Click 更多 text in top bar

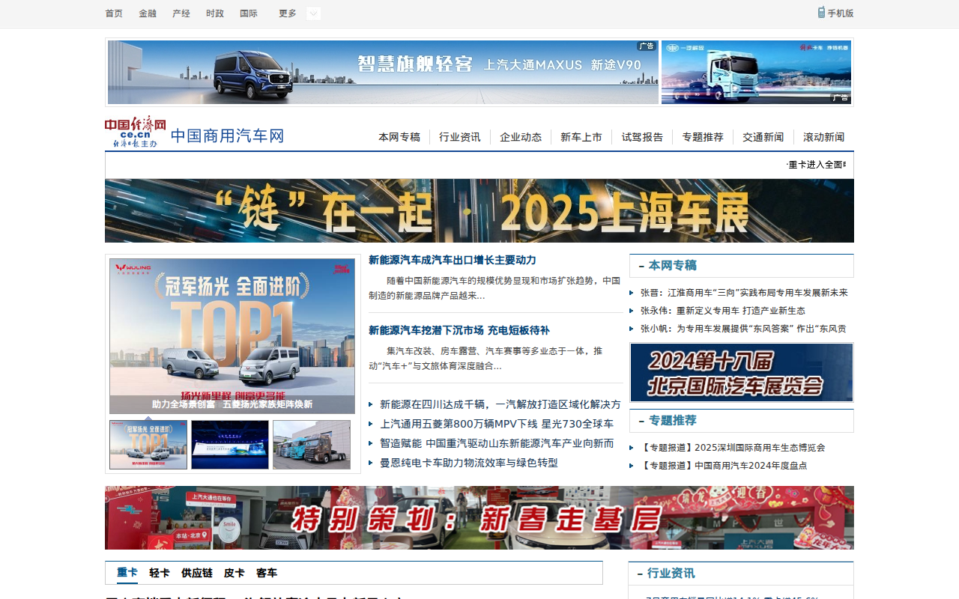[288, 13]
